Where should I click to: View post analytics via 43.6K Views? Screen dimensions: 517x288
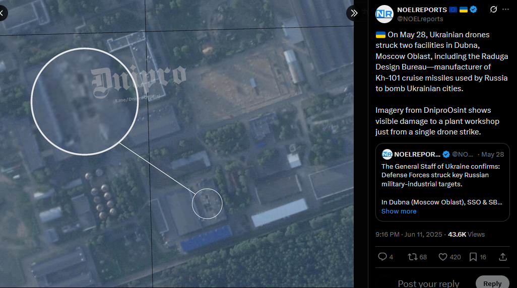point(466,234)
